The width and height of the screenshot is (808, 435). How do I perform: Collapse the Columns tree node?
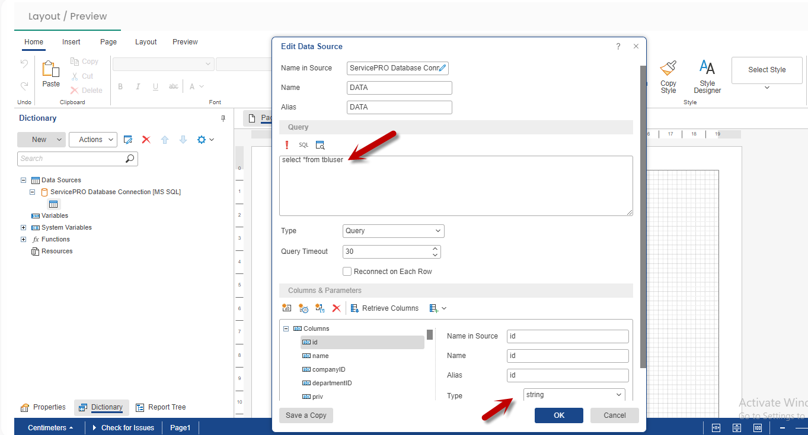click(286, 328)
